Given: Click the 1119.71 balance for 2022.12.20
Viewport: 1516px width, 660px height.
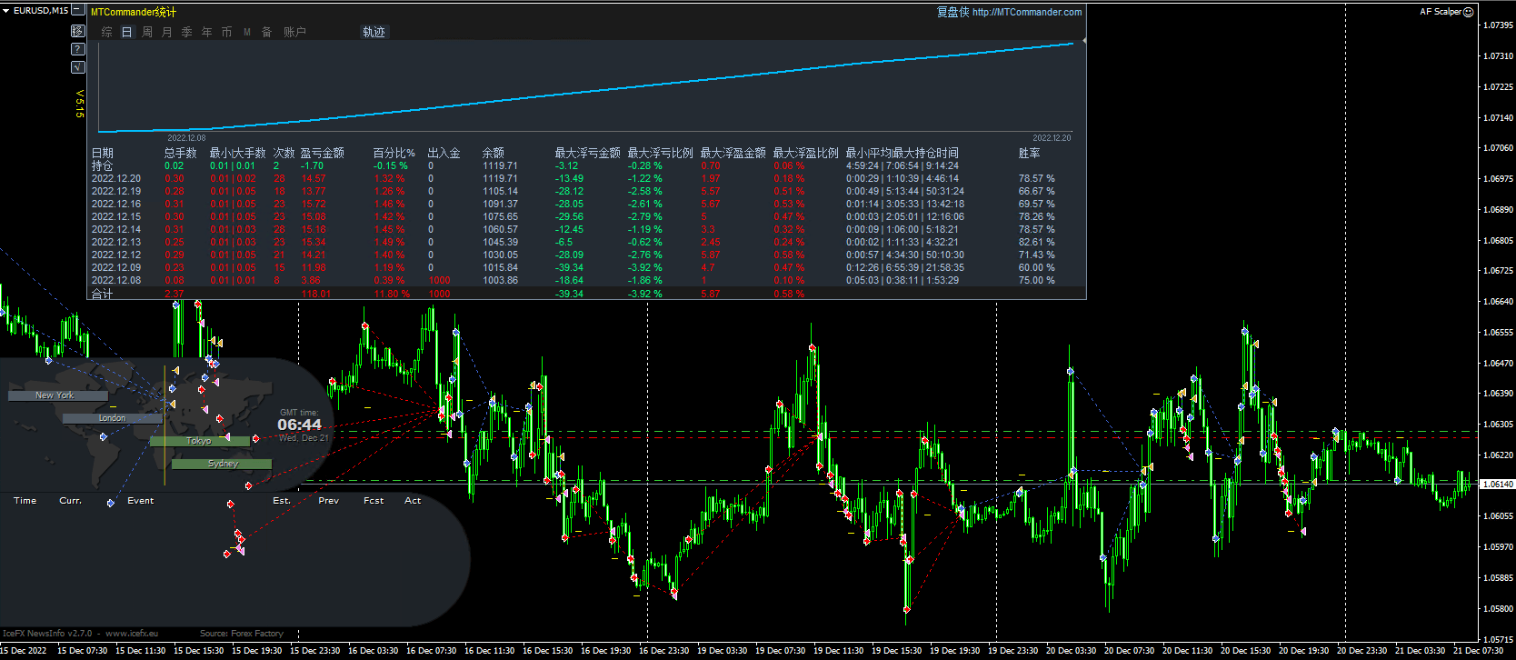Looking at the screenshot, I should pos(500,178).
